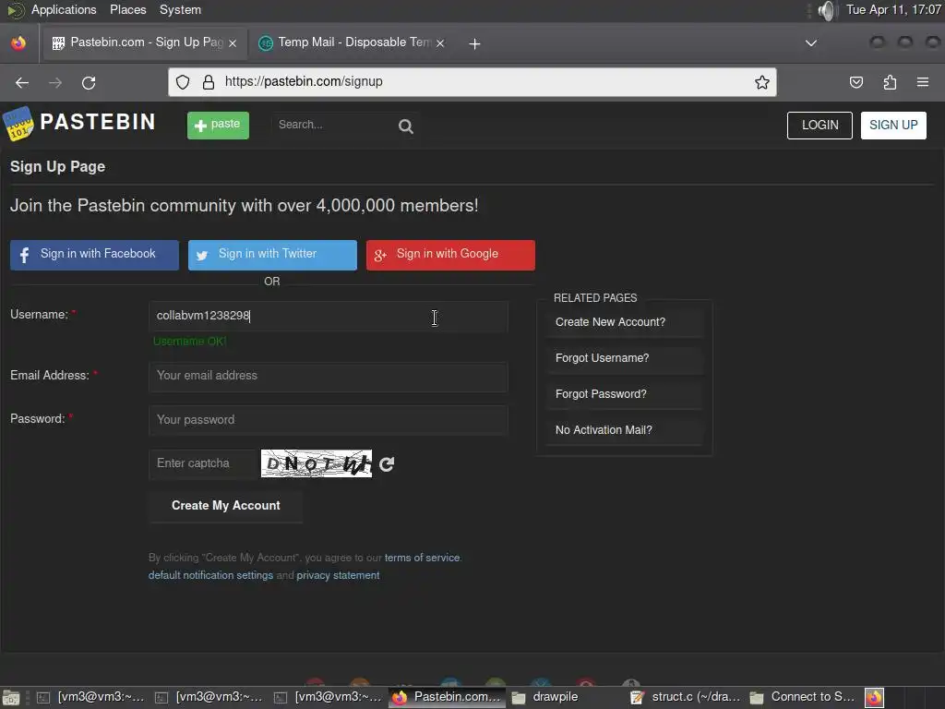Open the Extensions puzzle icon
Viewport: 945px width, 709px height.
click(890, 82)
